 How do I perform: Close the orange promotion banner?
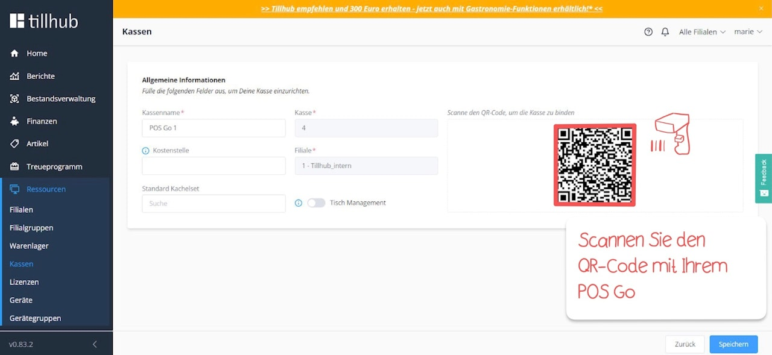tap(761, 8)
